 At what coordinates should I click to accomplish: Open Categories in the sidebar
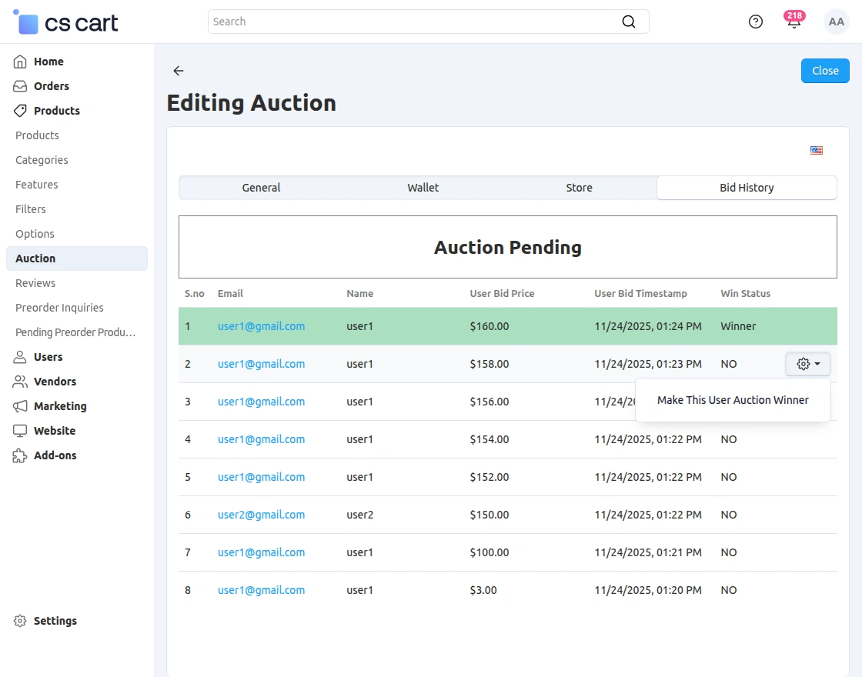[42, 160]
